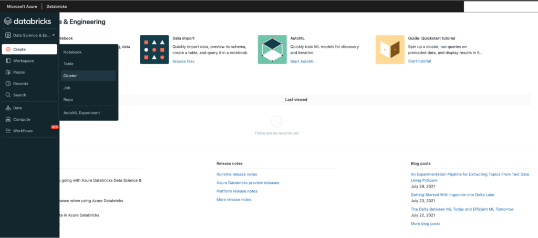538x238 pixels.
Task: Open Workflows from the sidebar icon
Action: pyautogui.click(x=8, y=130)
